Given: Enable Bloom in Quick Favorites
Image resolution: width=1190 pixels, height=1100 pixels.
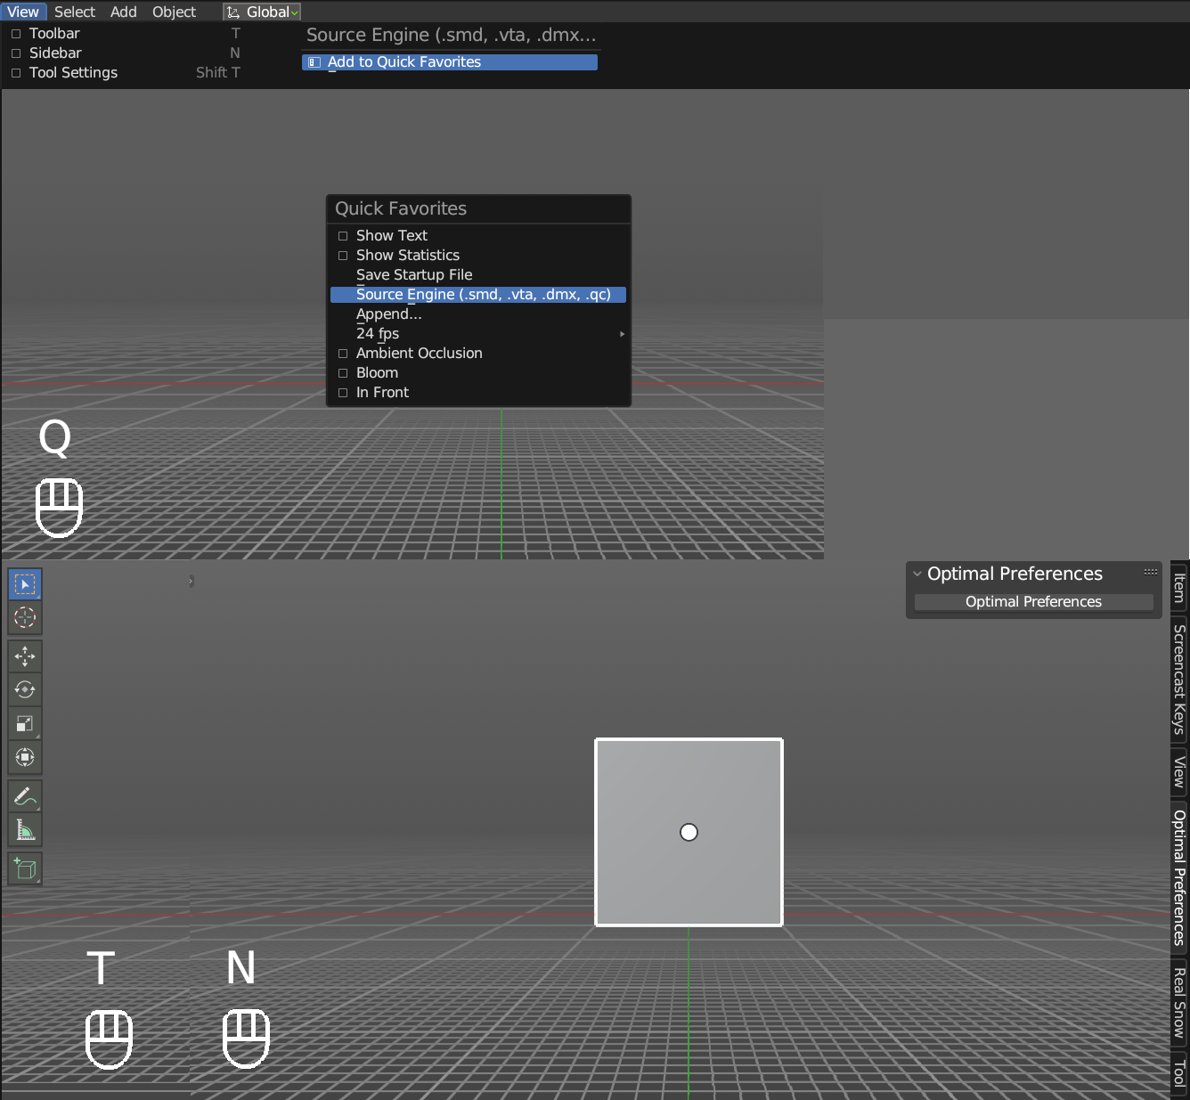Looking at the screenshot, I should [377, 372].
